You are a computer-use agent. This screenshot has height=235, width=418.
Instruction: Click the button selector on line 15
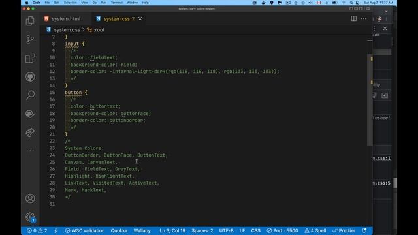coord(73,93)
